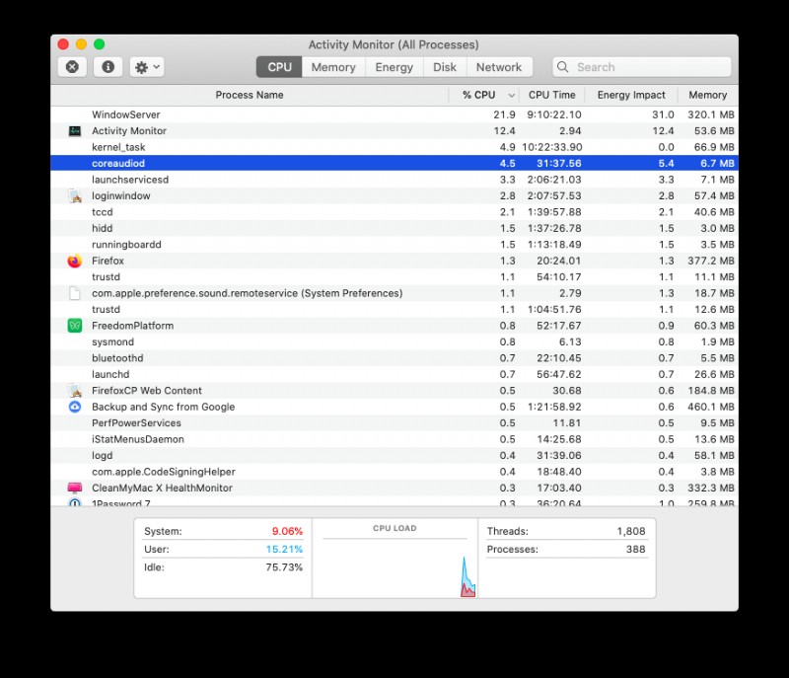Click the Idle 75.73% statistic

(224, 567)
